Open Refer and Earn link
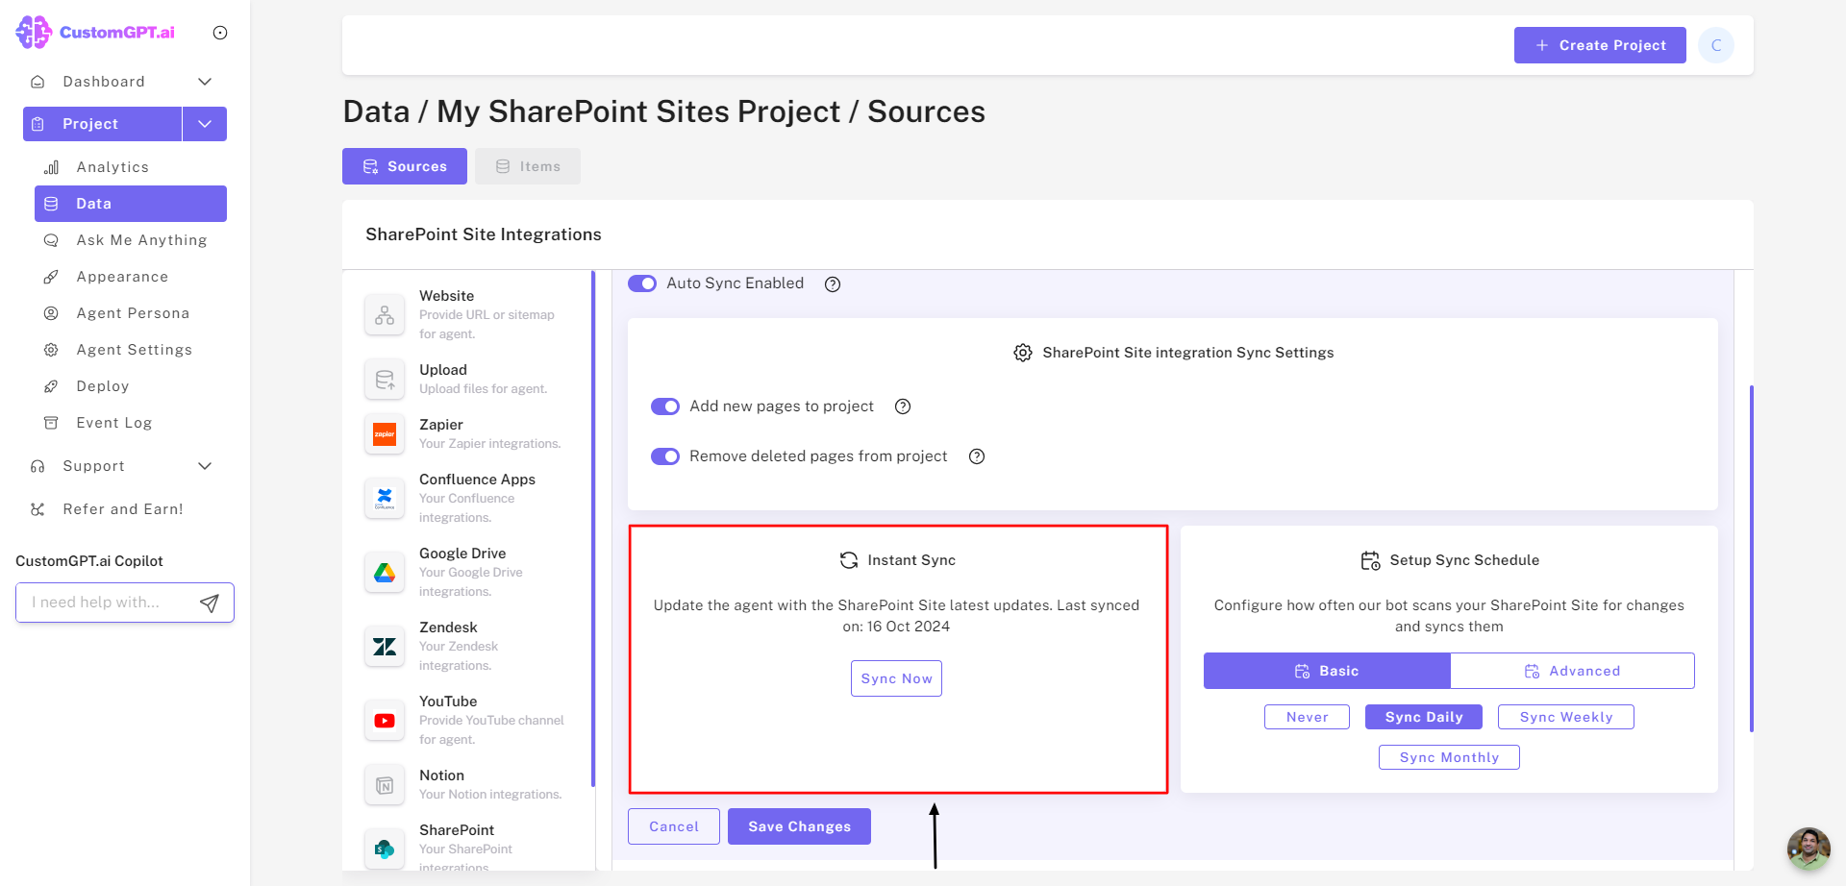Viewport: 1846px width, 886px height. coord(123,509)
